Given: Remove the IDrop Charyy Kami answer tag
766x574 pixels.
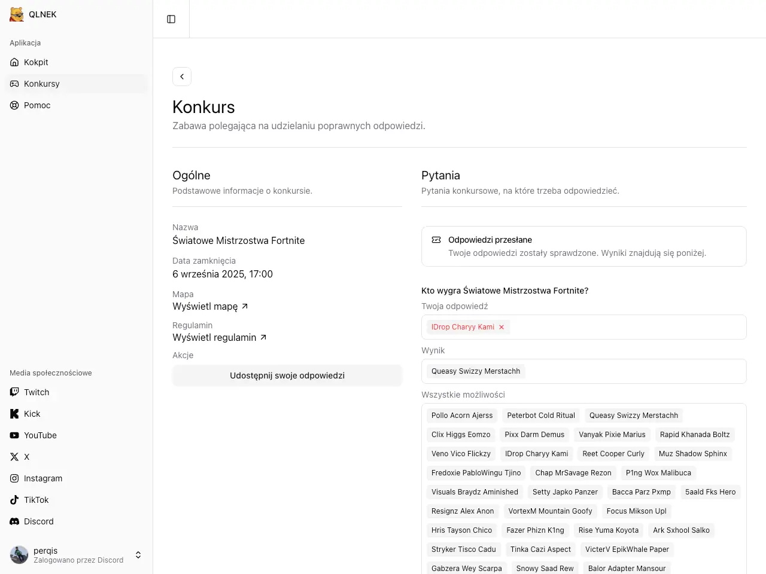Looking at the screenshot, I should [501, 327].
